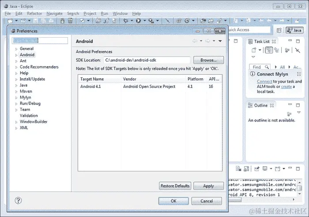Click the Restore Defaults button
The image size is (309, 217).
[175, 186]
